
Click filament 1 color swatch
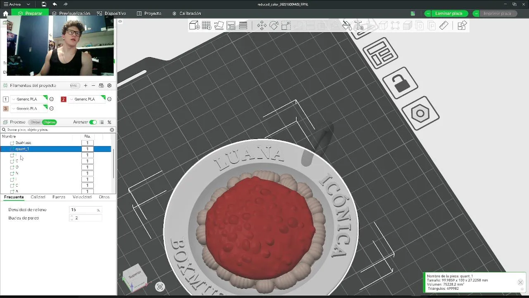pyautogui.click(x=5, y=99)
